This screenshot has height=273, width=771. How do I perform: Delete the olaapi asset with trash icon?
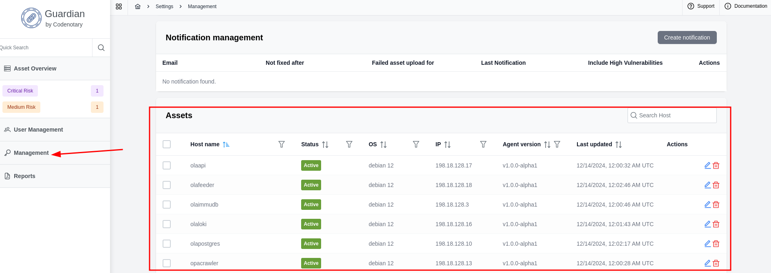pos(716,165)
